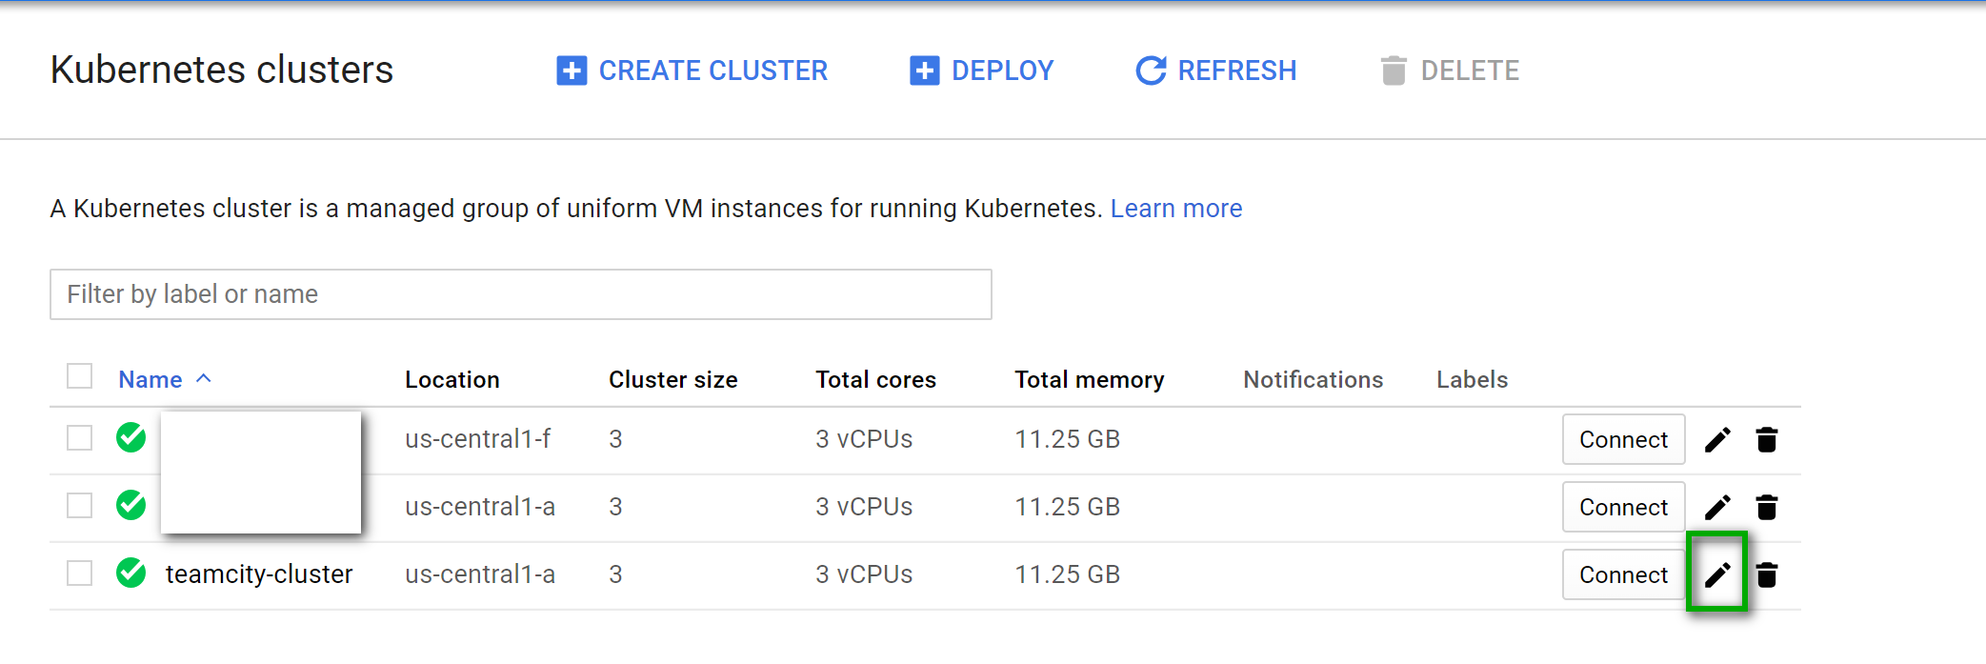Select the checkbox for the us-central1-f cluster

[80, 438]
